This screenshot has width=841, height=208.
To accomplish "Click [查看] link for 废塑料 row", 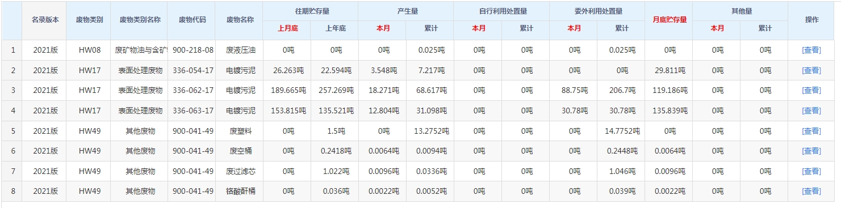I will (x=811, y=131).
